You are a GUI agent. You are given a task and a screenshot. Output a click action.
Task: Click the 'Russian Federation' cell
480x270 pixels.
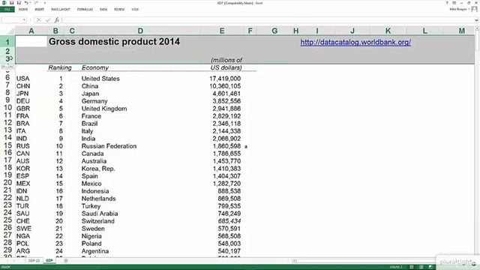(x=109, y=146)
